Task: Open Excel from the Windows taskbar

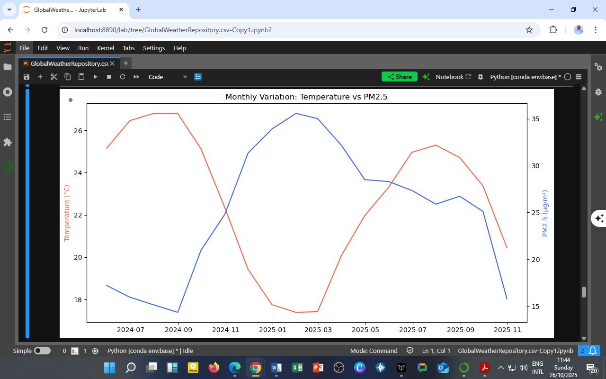Action: tap(297, 368)
